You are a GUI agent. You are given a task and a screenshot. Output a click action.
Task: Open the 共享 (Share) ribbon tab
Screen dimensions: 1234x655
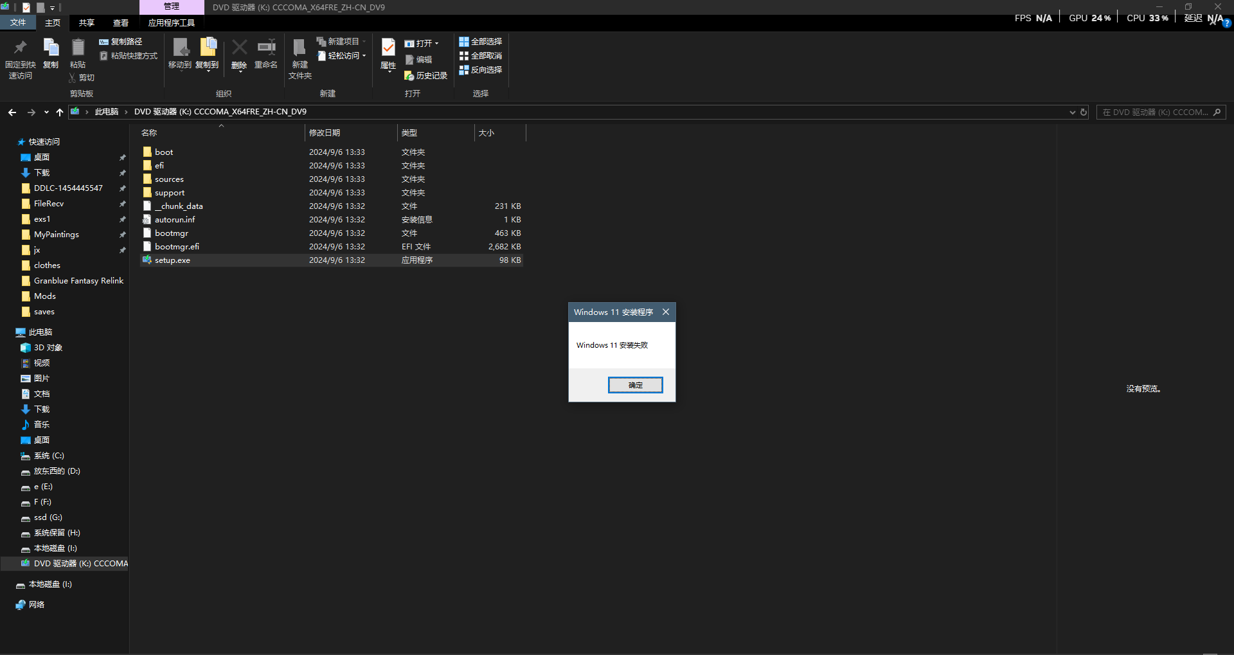click(x=86, y=23)
